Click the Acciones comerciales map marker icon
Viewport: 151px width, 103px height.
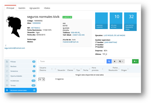[7, 90]
